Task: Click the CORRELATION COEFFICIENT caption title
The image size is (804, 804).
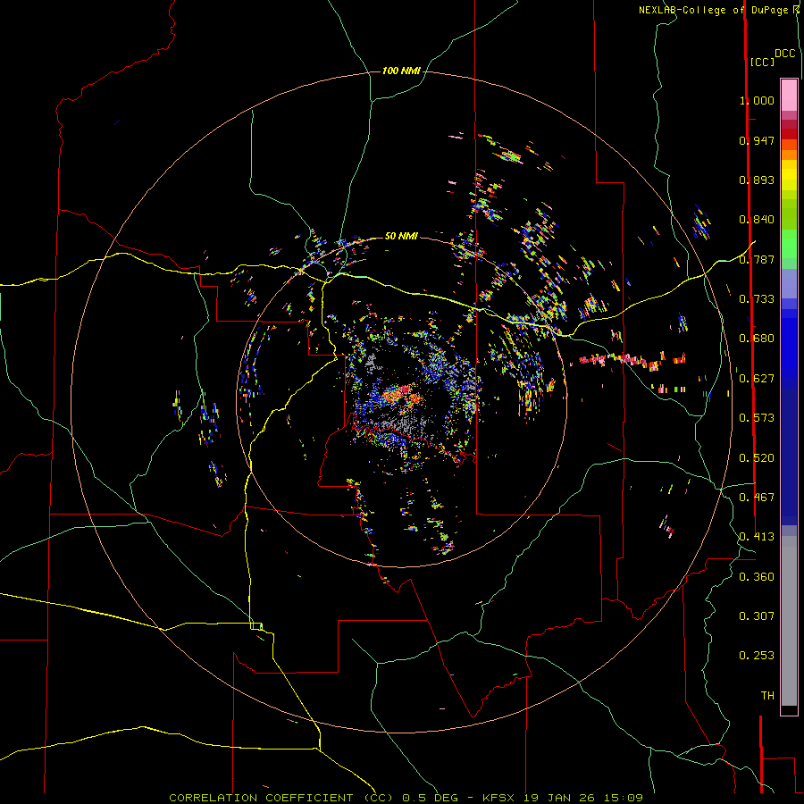Action: click(x=261, y=798)
